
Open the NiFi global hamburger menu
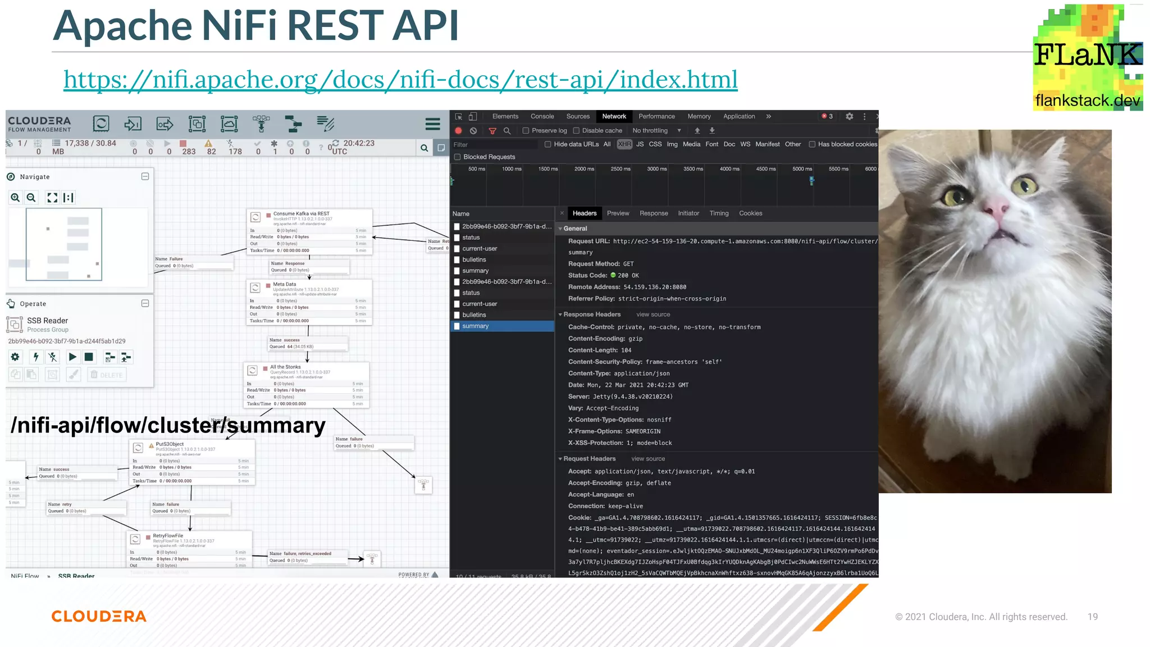pos(432,124)
